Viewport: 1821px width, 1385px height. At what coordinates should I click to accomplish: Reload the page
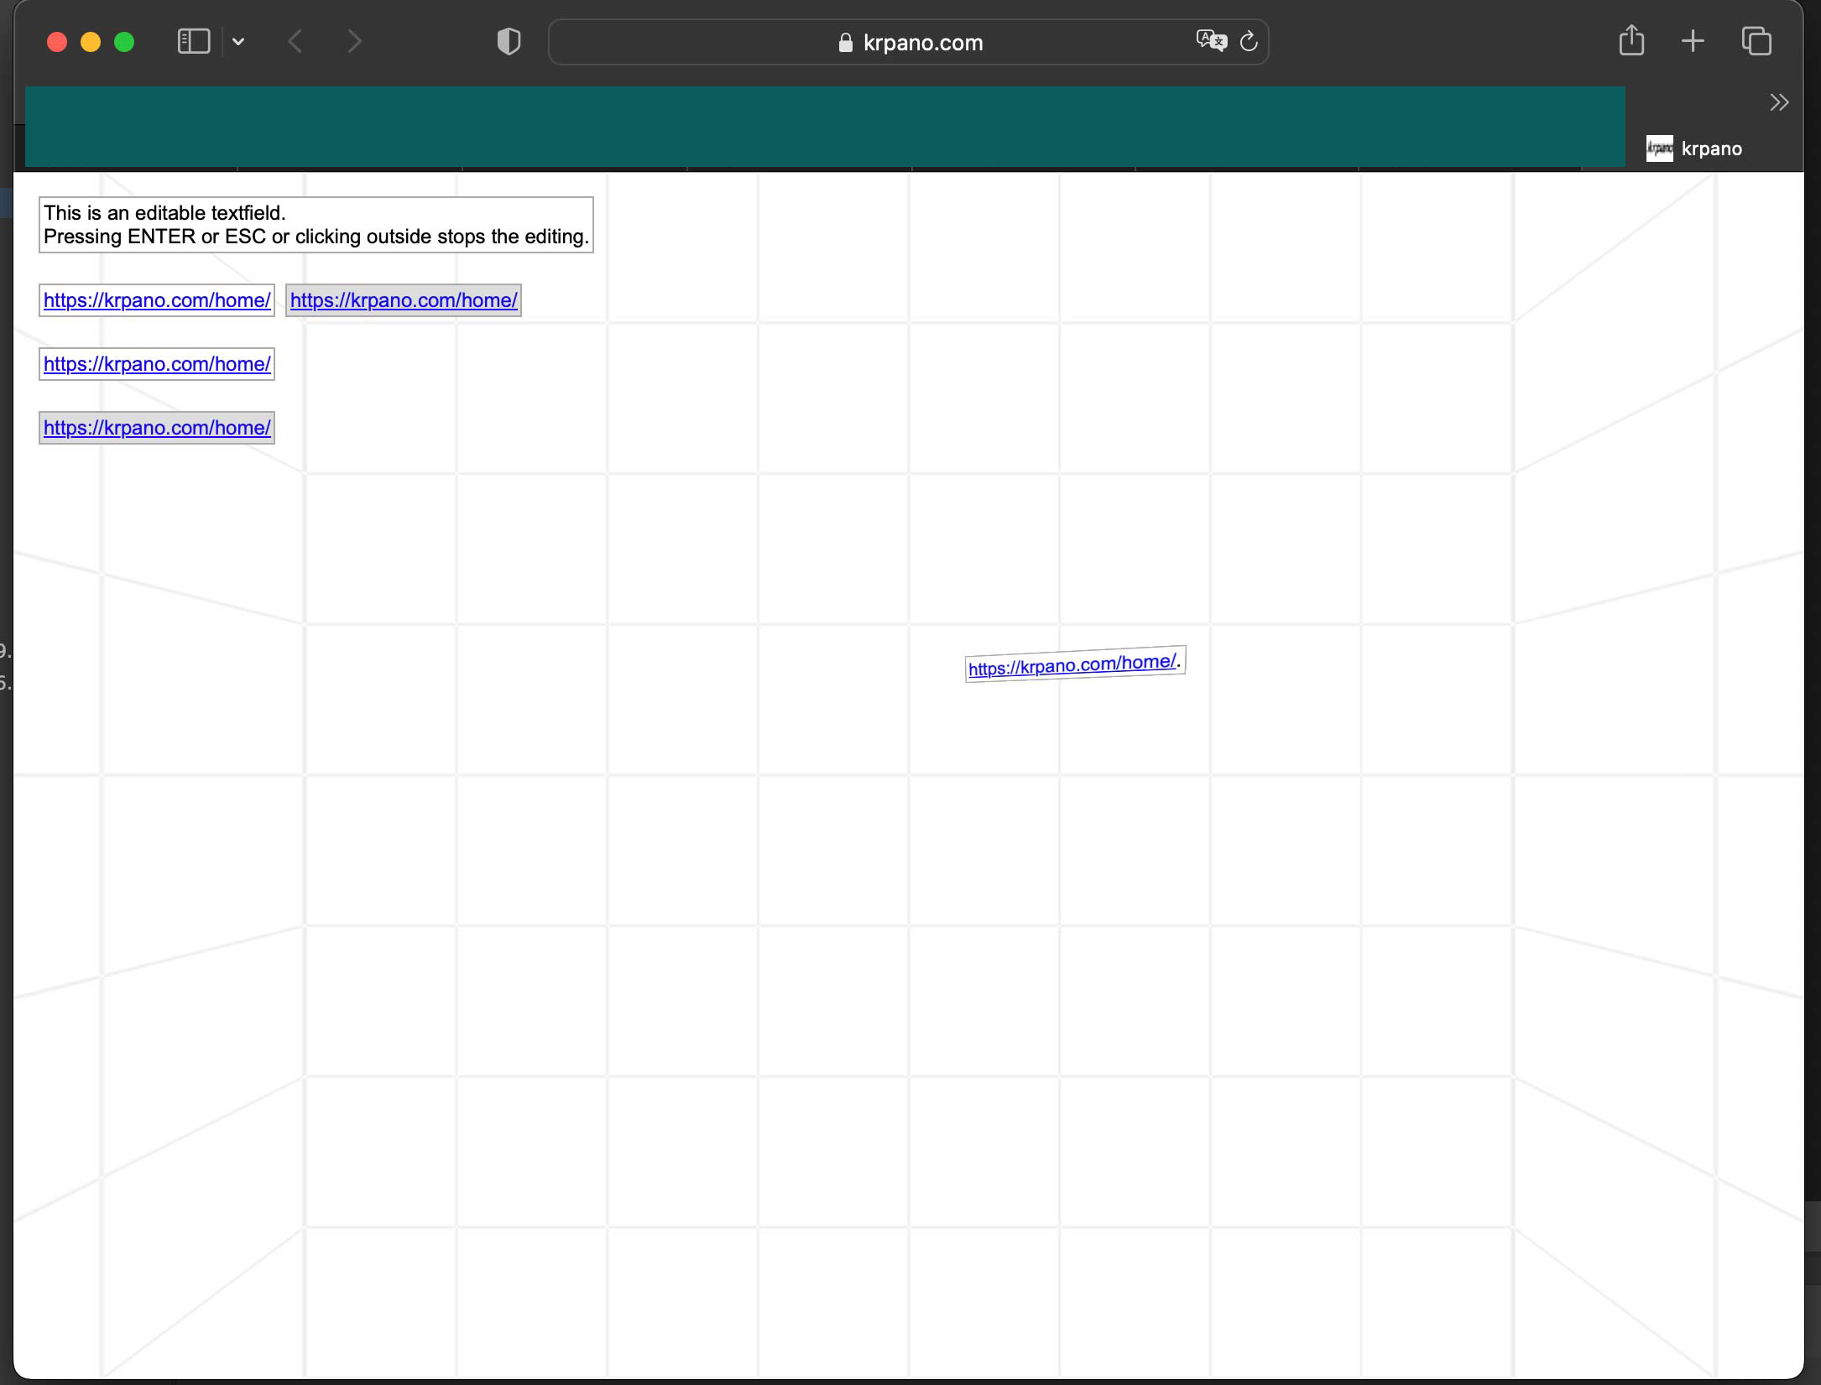[1249, 41]
